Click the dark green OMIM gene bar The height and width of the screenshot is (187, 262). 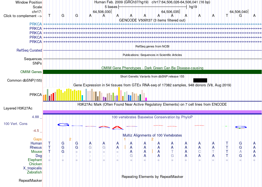coord(152,72)
